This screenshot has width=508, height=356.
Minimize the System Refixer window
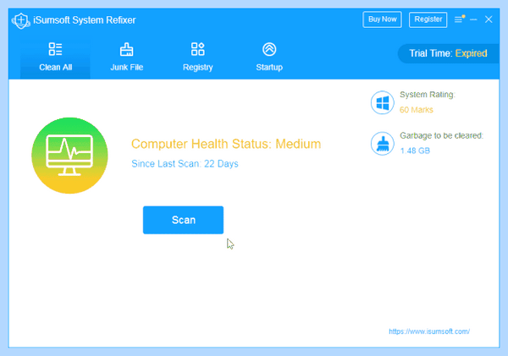coord(473,19)
